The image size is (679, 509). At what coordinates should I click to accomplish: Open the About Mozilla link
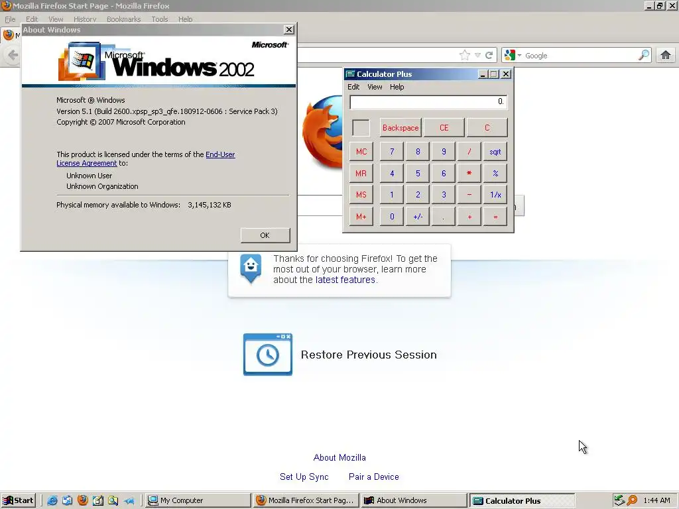tap(339, 457)
